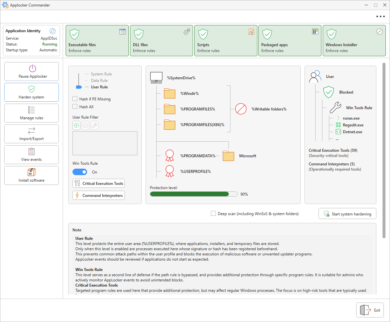Open the Scripts enforcement card

coord(226,41)
